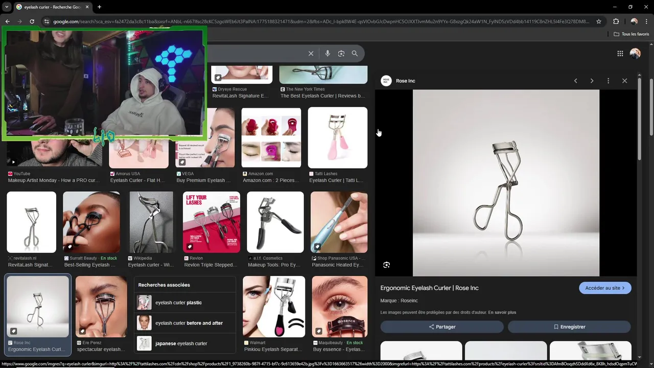The image size is (654, 368).
Task: Go to next image in preview panel
Action: (592, 81)
